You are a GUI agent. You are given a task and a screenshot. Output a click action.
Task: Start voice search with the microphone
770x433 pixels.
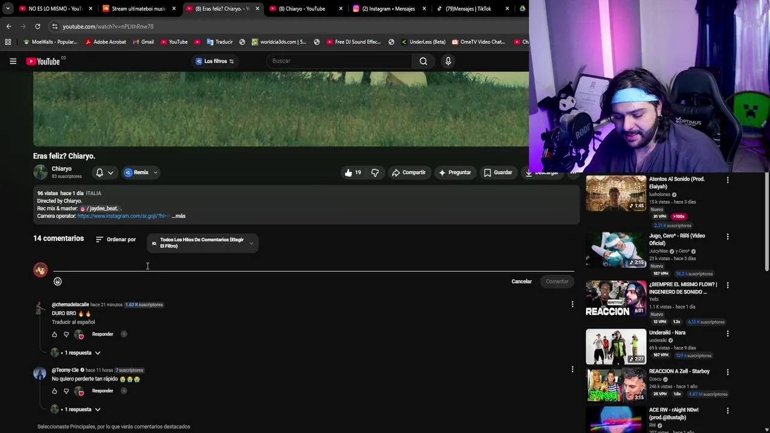pyautogui.click(x=448, y=61)
